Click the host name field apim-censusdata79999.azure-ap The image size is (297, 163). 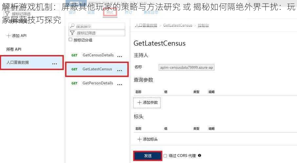coord(187,67)
